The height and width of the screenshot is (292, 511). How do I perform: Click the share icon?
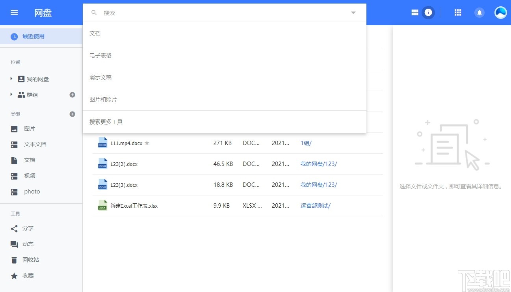[14, 229]
